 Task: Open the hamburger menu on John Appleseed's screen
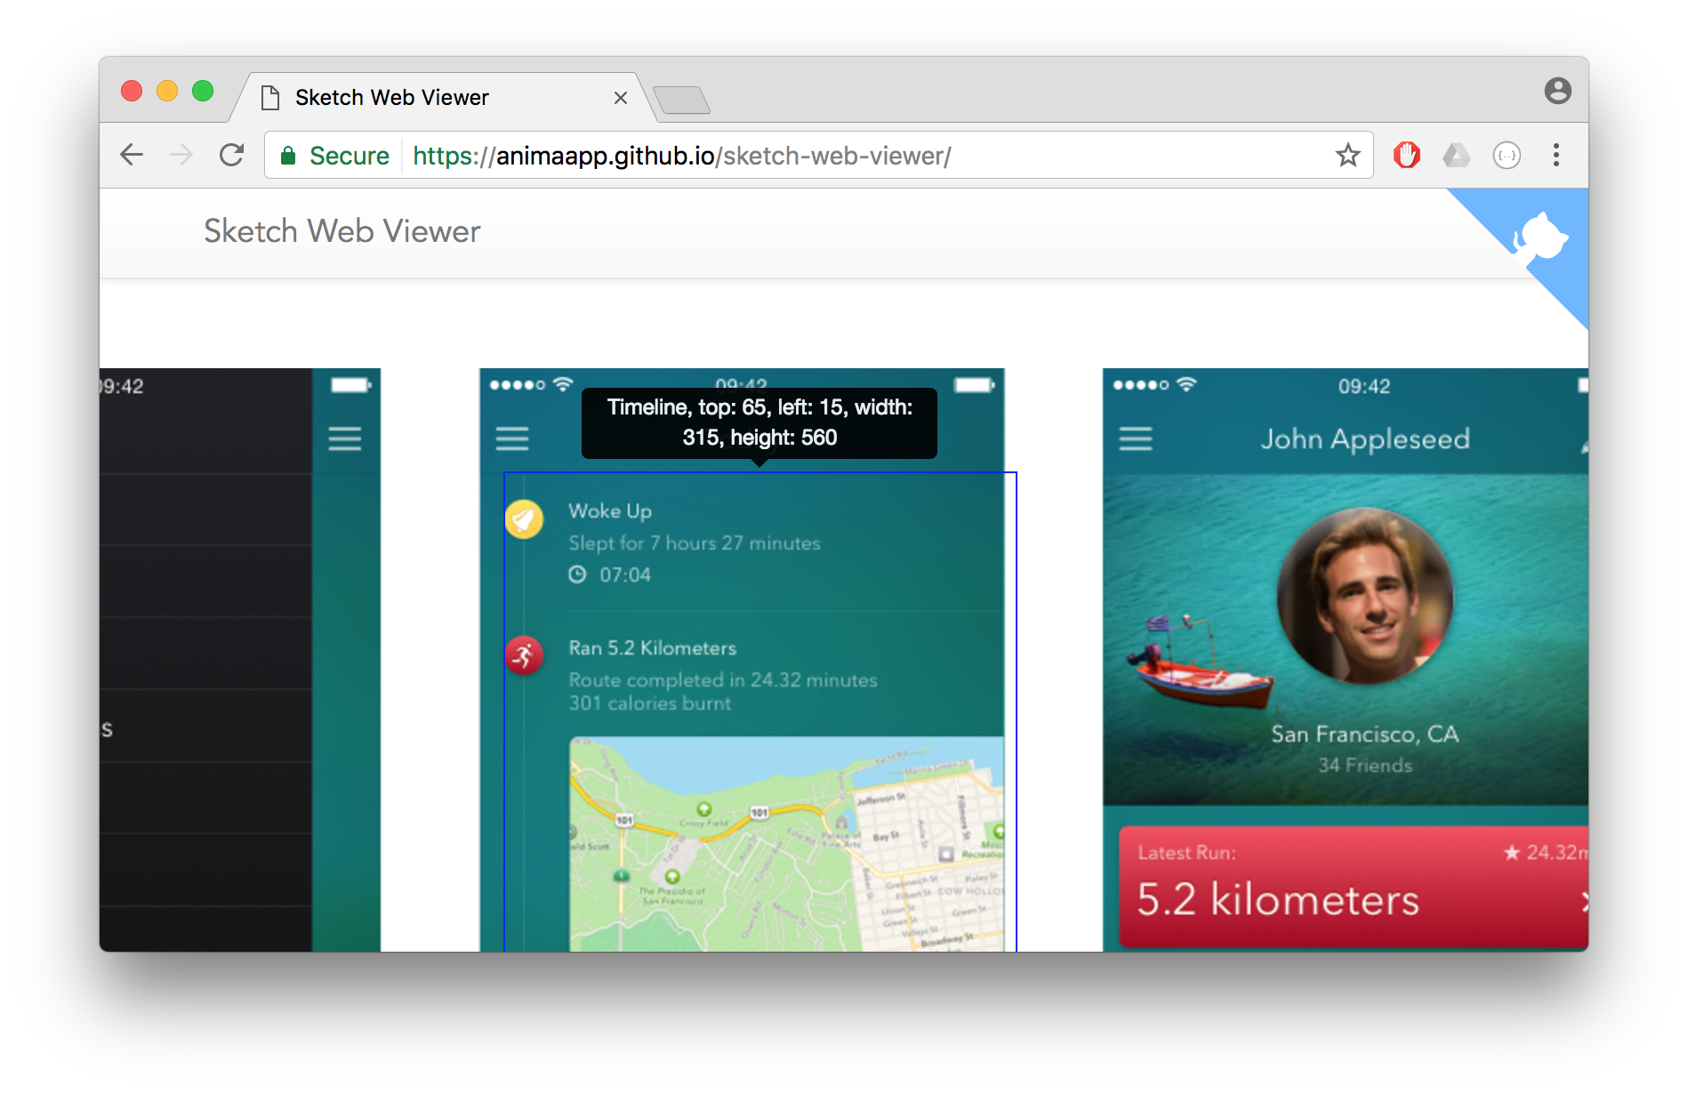coord(1134,438)
